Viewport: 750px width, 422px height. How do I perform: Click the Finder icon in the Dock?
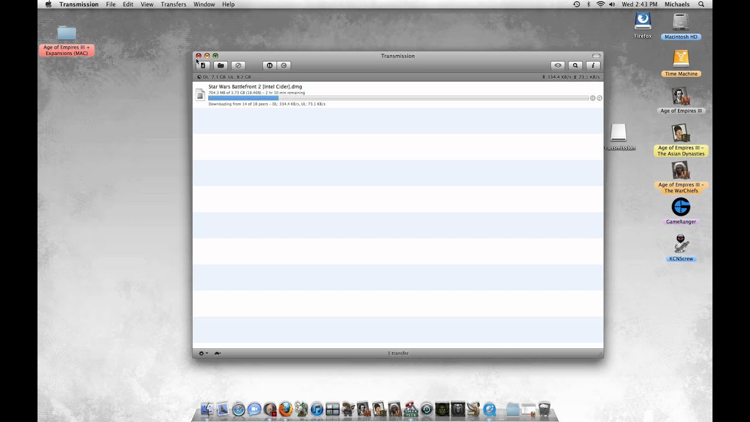[207, 410]
